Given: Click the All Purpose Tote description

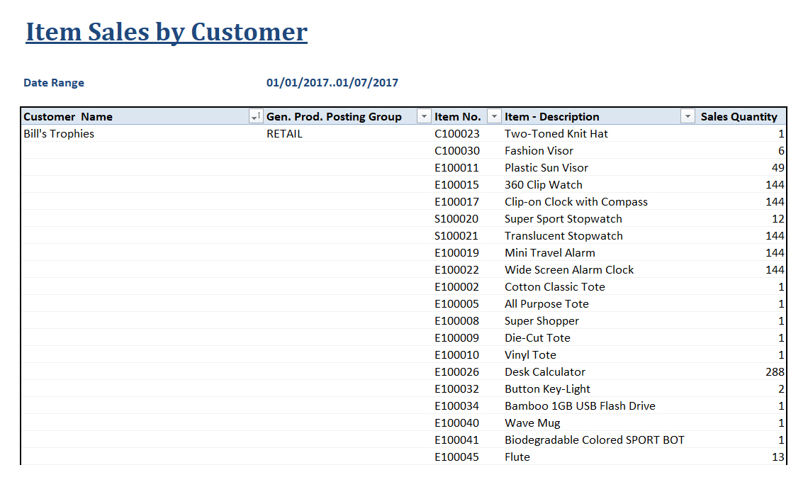Looking at the screenshot, I should click(546, 303).
